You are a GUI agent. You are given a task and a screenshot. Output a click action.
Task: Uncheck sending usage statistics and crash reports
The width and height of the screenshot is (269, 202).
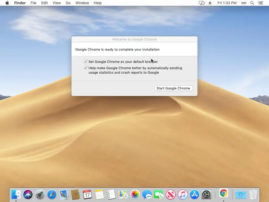click(x=85, y=68)
